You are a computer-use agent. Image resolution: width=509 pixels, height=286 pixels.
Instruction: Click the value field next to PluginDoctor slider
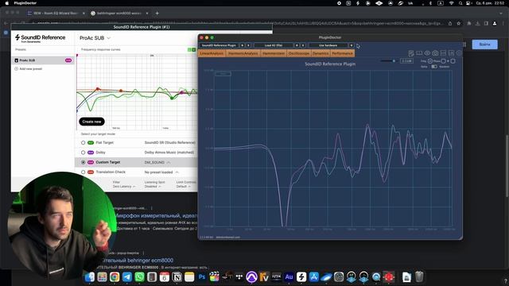406,61
